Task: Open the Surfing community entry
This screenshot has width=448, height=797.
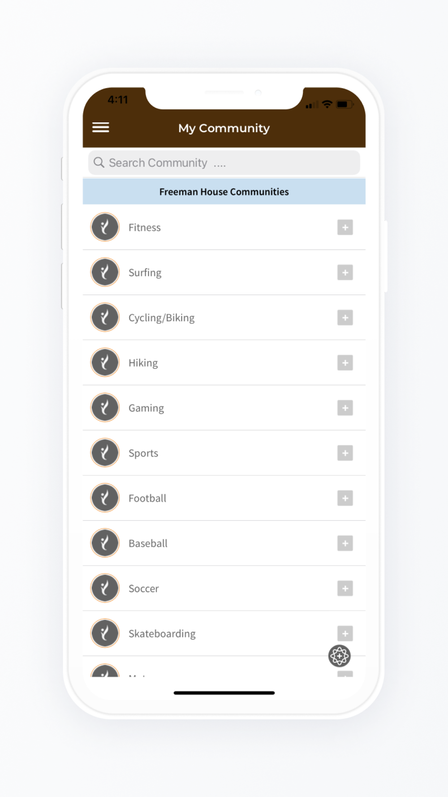Action: click(224, 273)
